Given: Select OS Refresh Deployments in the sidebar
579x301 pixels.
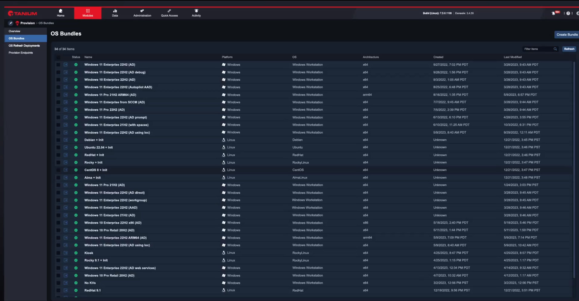Looking at the screenshot, I should coord(24,46).
